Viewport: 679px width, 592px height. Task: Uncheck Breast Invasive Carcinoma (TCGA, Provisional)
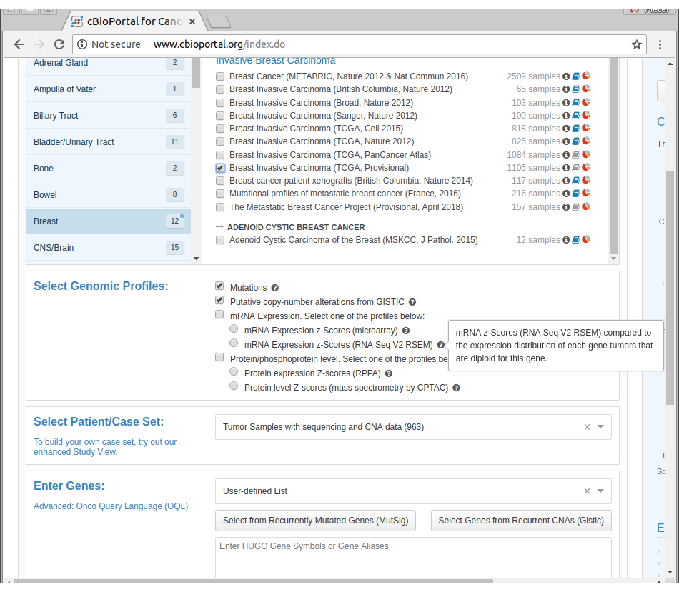click(x=220, y=167)
